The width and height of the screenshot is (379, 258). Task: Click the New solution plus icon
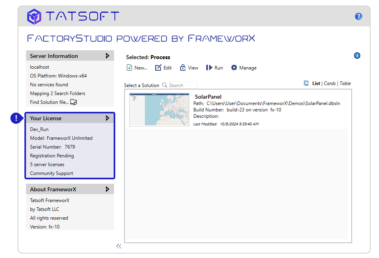pyautogui.click(x=129, y=68)
